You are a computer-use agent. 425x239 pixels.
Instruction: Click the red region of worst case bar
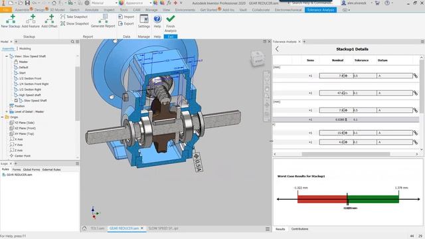pos(322,199)
